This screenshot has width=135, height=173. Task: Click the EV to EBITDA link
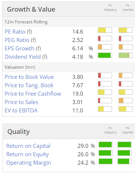pos(21,111)
